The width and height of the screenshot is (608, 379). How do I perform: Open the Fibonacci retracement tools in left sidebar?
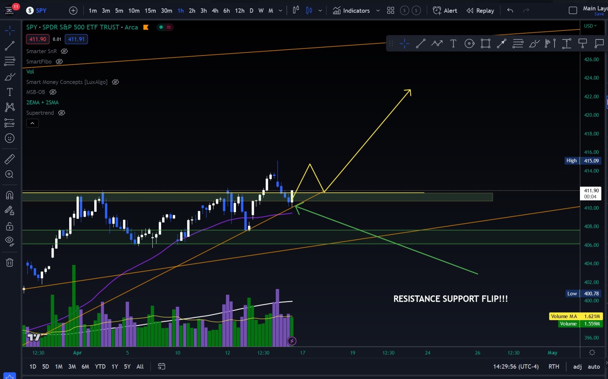pos(9,61)
